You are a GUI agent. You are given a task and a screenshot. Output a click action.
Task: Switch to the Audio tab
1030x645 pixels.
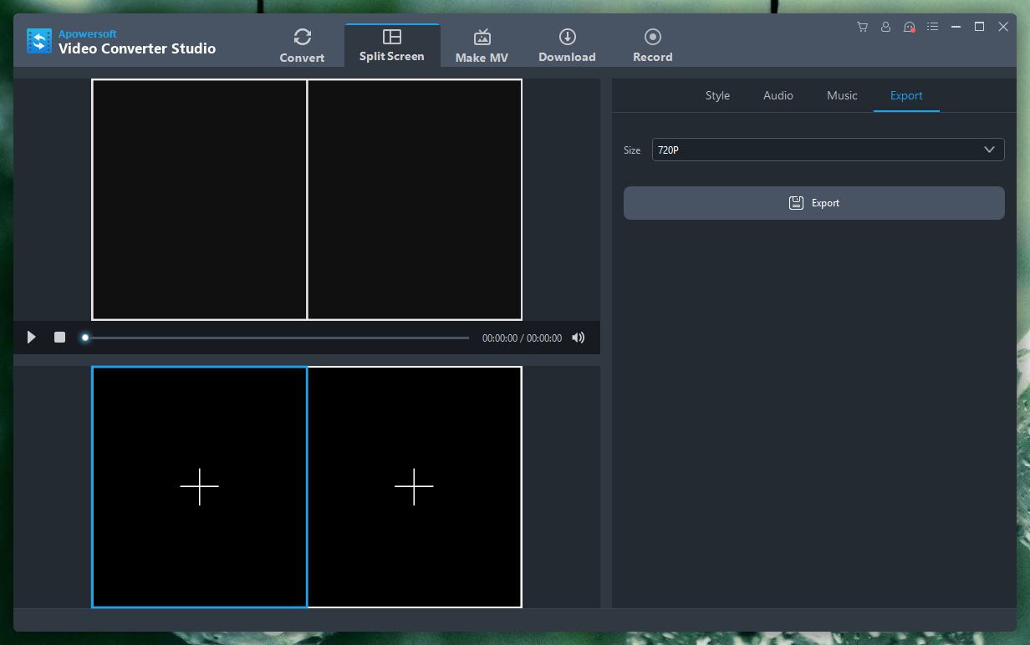click(778, 95)
